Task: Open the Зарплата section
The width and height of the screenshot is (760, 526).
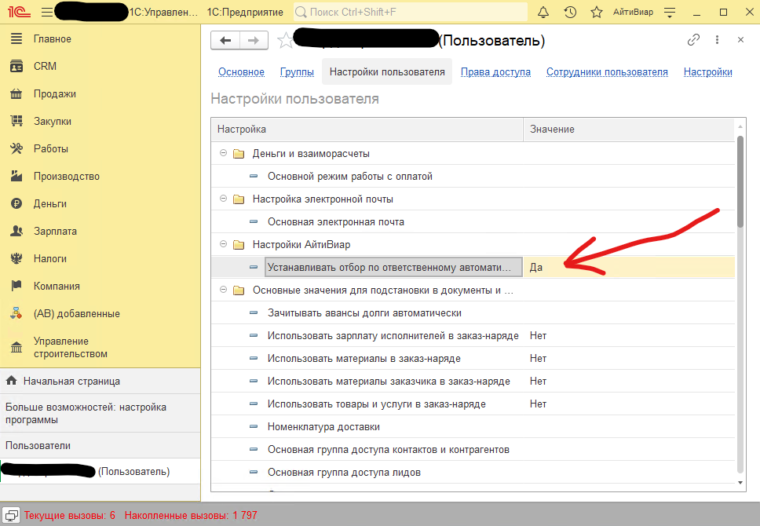Action: coord(55,232)
